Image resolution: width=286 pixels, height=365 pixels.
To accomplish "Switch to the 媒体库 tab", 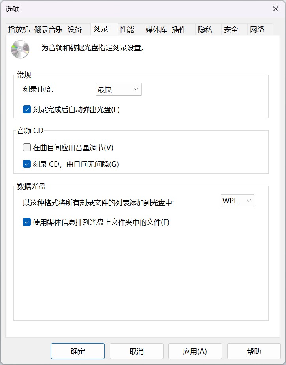I will click(x=156, y=30).
